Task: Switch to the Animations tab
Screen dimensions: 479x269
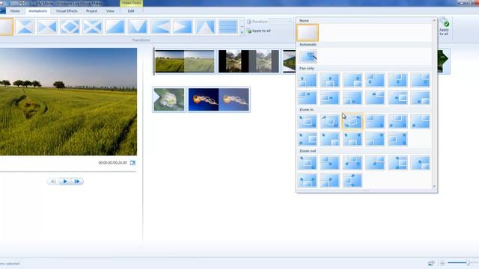Action: 38,11
